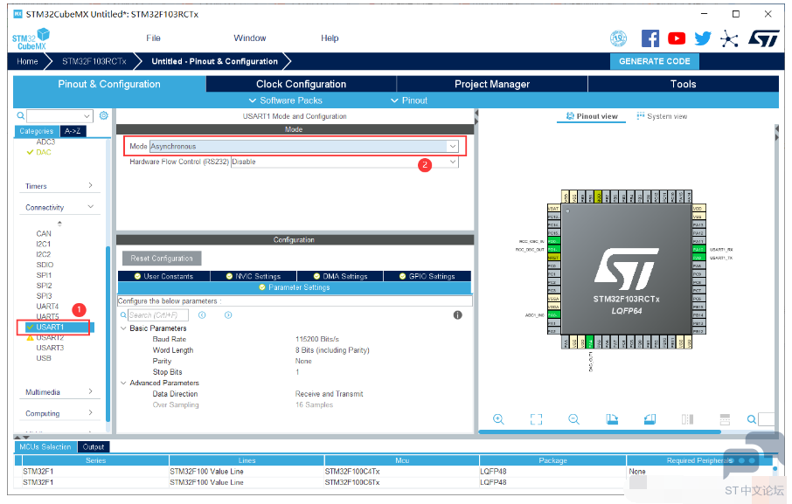The width and height of the screenshot is (792, 504).
Task: Rotate chip counter-clockwise icon
Action: pos(650,419)
